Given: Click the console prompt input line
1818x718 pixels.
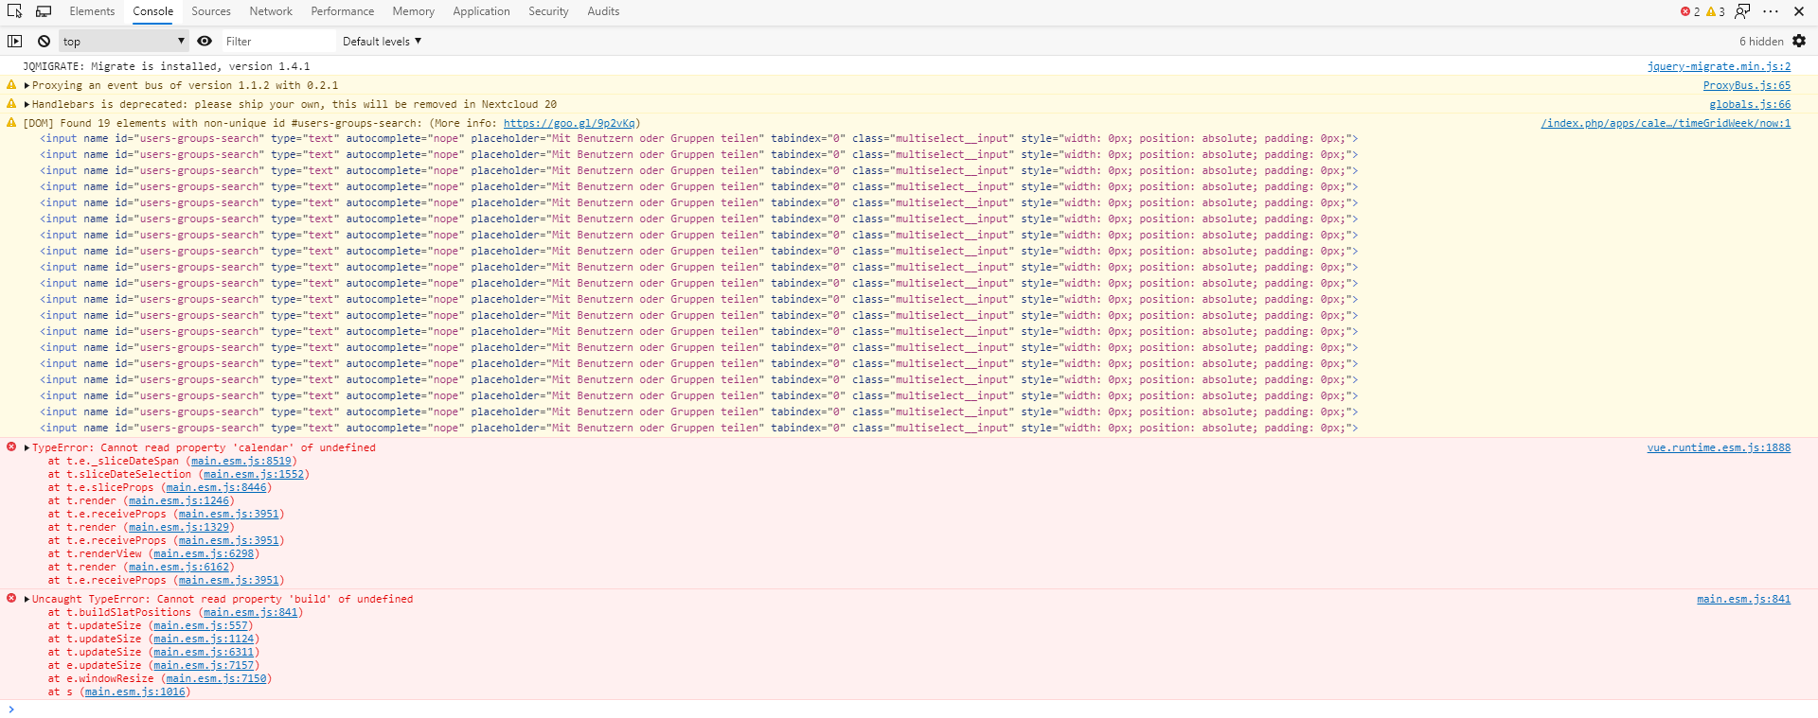Looking at the screenshot, I should [x=909, y=709].
